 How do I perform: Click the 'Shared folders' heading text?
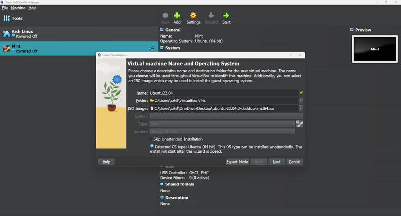tap(179, 184)
